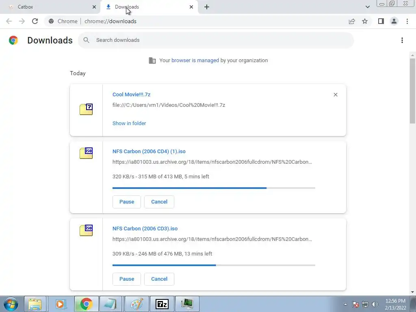Launch Windows Media Player from taskbar

61,304
